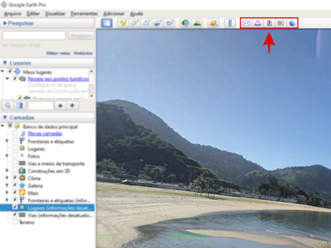Image resolution: width=331 pixels, height=248 pixels.
Task: Open the Histórico link
Action: [83, 53]
